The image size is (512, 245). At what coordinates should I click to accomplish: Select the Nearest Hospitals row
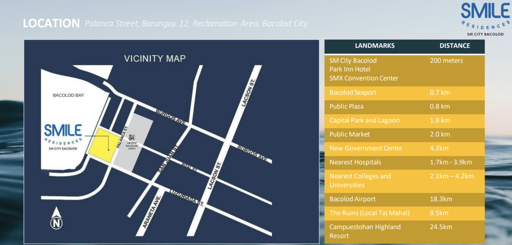click(404, 162)
